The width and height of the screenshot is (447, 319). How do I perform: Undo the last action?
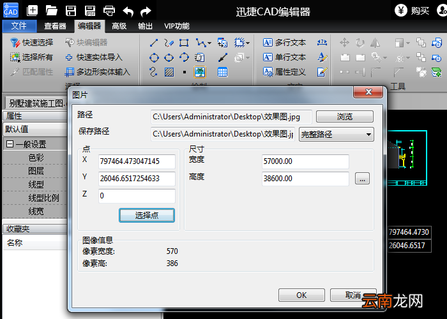tap(128, 11)
